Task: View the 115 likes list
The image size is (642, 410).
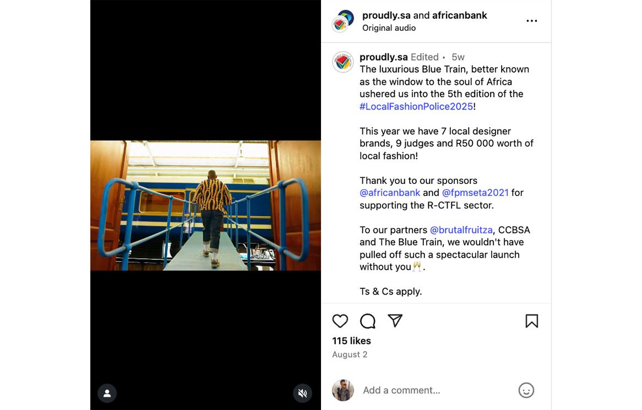Action: point(351,341)
